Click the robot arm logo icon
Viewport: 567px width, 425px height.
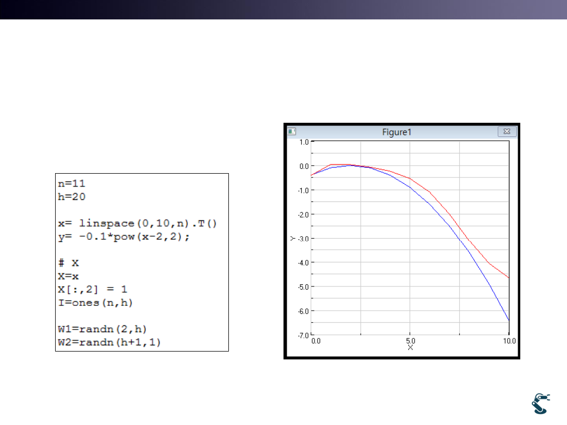pos(540,404)
